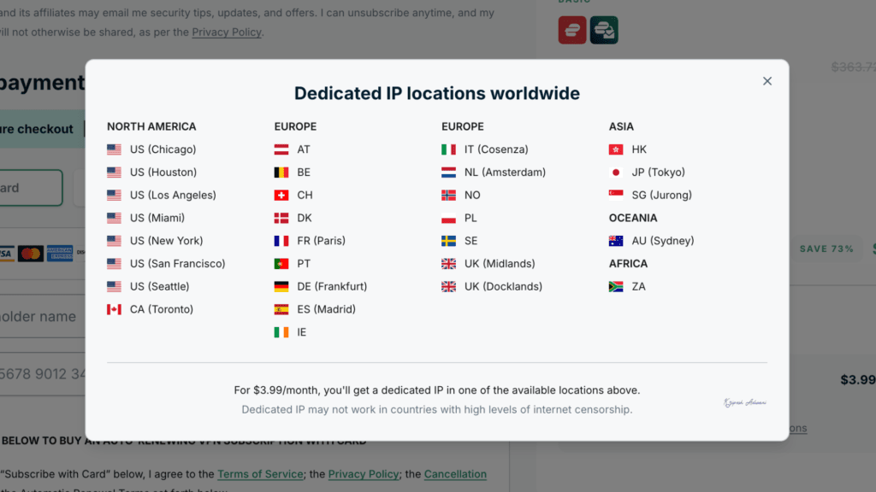Select the FR (Paris) location text
Viewport: 876px width, 492px height.
322,241
